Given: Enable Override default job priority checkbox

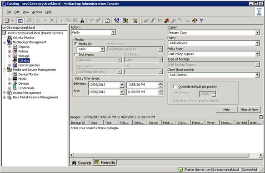Looking at the screenshot, I should 175,86.
